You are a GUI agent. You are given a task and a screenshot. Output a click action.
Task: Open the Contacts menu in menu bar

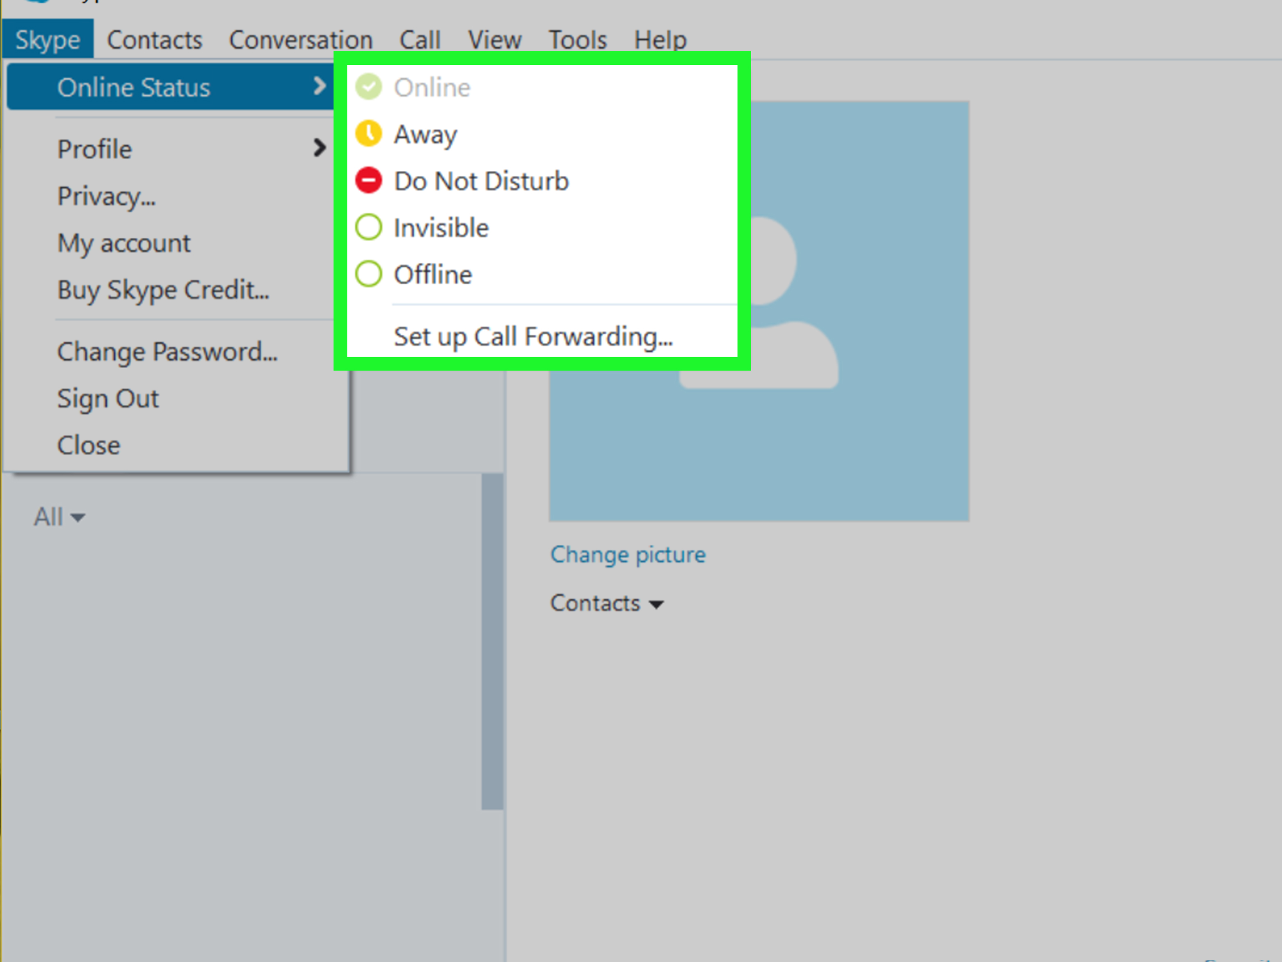click(x=155, y=39)
